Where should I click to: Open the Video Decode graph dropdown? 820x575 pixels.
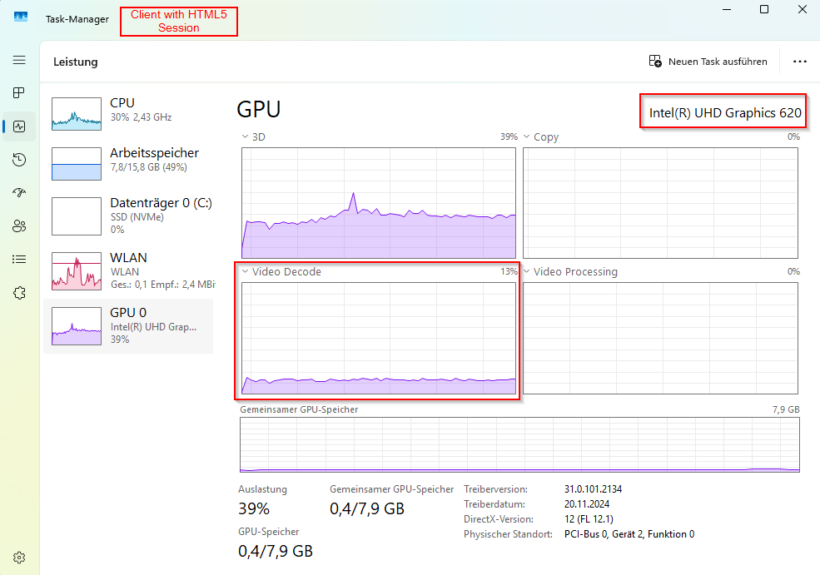(x=245, y=271)
